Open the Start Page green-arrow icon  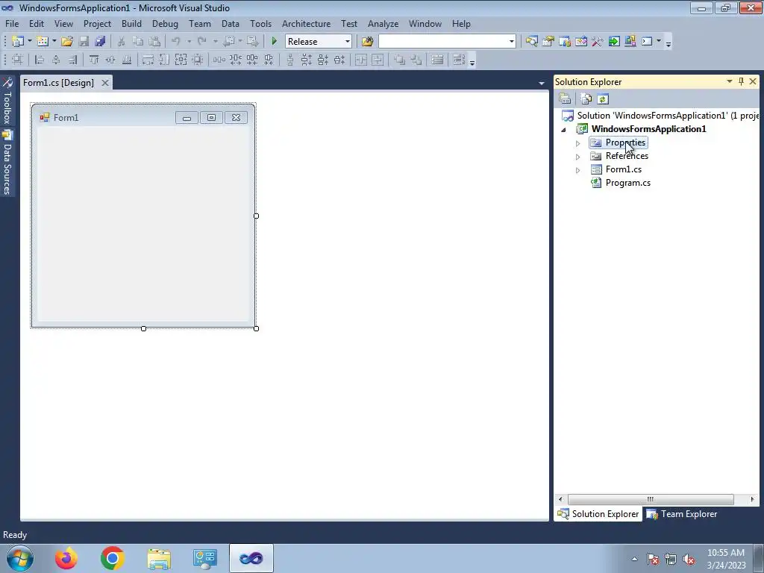pyautogui.click(x=614, y=42)
